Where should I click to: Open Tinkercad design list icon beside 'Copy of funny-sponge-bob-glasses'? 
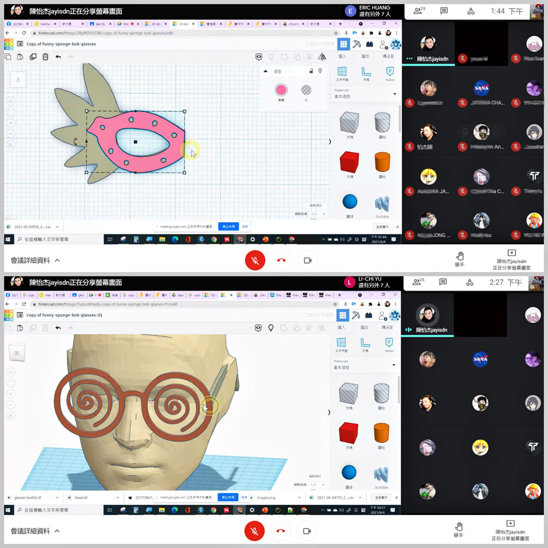(x=20, y=44)
